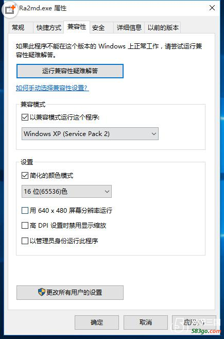The image size is (224, 339).
Task: Click the Ra2md.exe icon in title bar
Action: (10, 9)
